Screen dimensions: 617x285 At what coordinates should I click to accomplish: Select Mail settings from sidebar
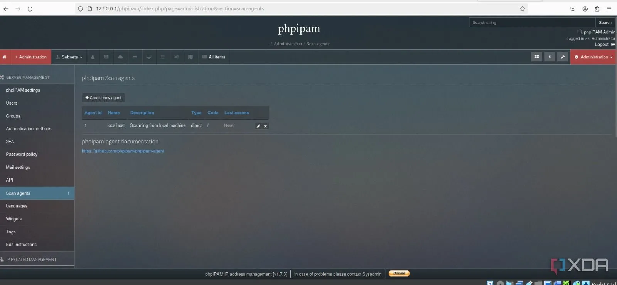[18, 167]
